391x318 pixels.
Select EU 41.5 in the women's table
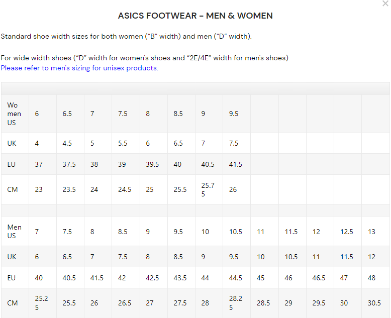point(235,164)
